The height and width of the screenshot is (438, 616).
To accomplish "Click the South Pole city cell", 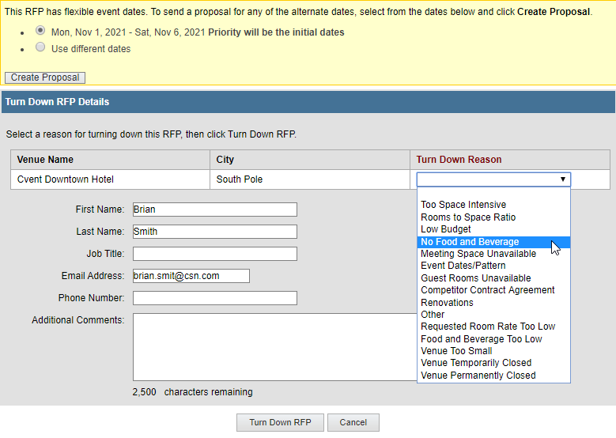I will [x=309, y=179].
